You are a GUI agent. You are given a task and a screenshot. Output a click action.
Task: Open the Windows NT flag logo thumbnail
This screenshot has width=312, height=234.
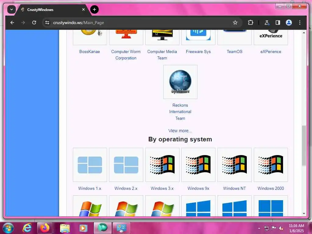click(235, 165)
